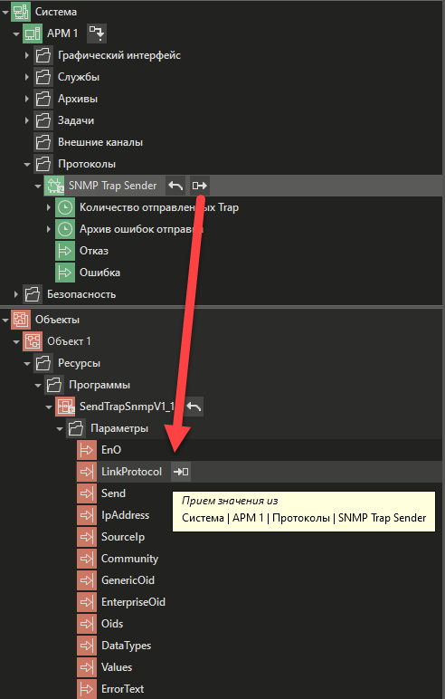
Task: Expand the Безопасность node
Action: pyautogui.click(x=16, y=294)
